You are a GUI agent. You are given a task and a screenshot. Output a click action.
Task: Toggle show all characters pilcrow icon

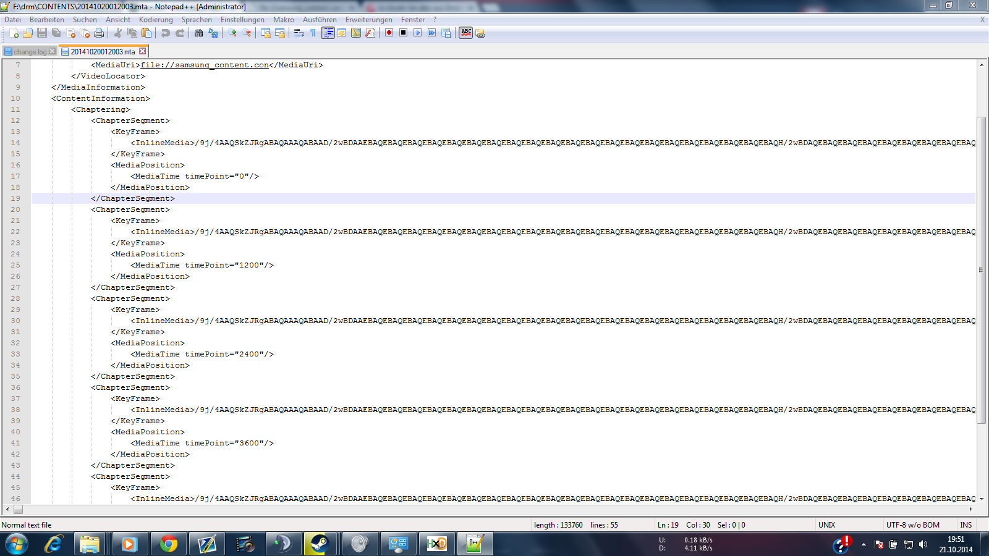coord(313,33)
